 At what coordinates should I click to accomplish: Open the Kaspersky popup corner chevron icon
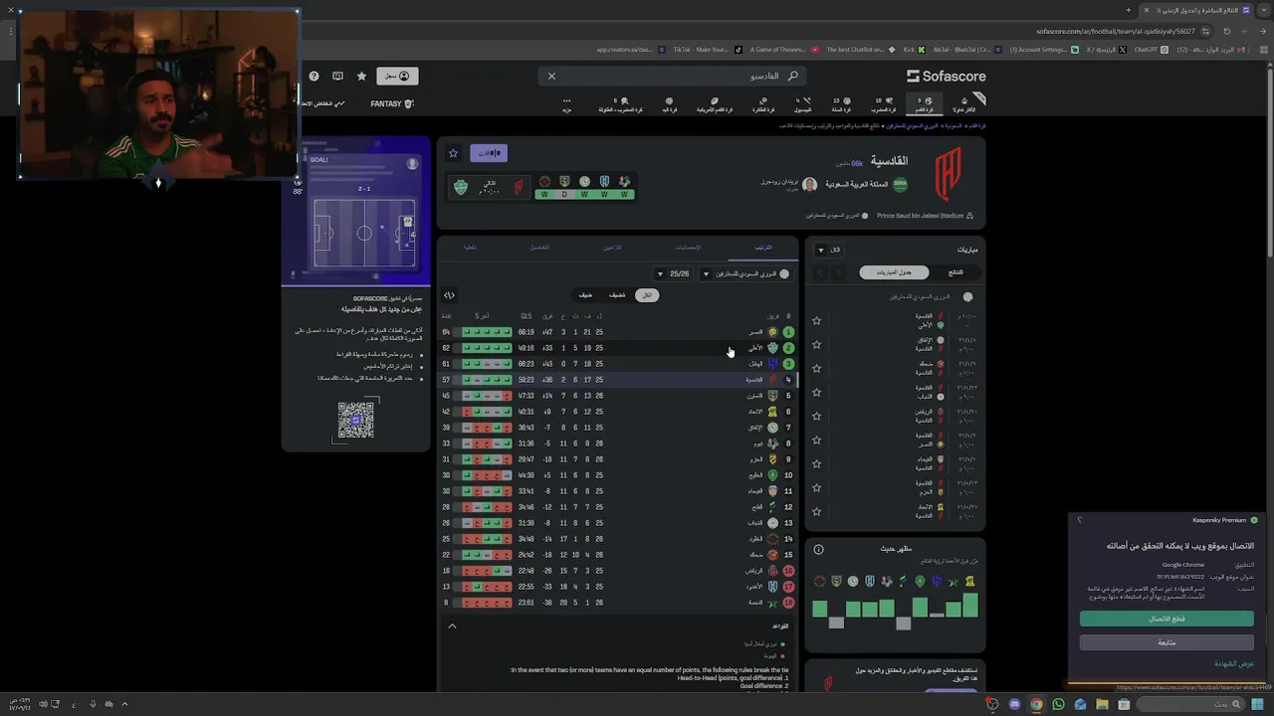pyautogui.click(x=1080, y=520)
